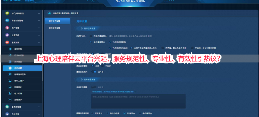
Task: Switch to the 测评任务设置 tab
Action: tap(57, 21)
